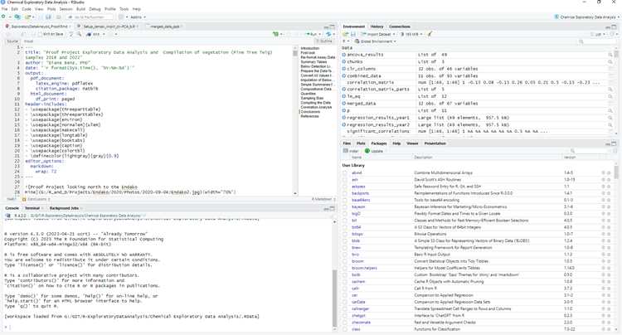Click the Install packages button
Viewport: 622px width, 335px height.
(x=351, y=151)
